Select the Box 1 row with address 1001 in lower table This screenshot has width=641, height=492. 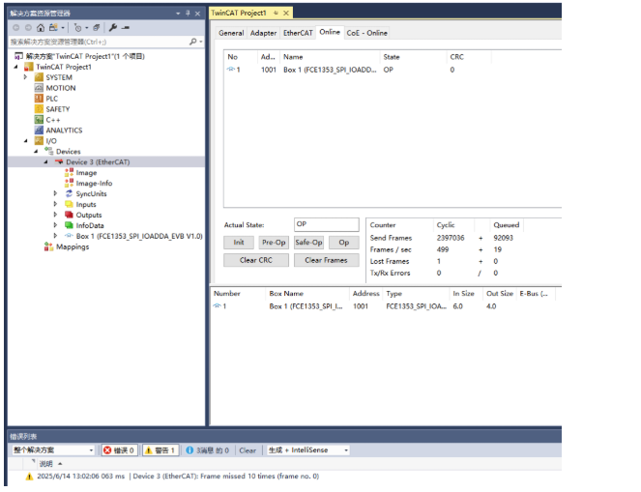point(384,306)
